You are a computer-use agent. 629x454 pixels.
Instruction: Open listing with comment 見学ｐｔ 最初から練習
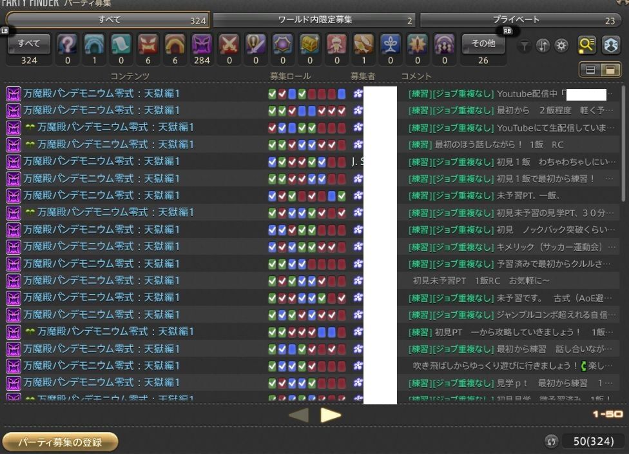pyautogui.click(x=311, y=383)
